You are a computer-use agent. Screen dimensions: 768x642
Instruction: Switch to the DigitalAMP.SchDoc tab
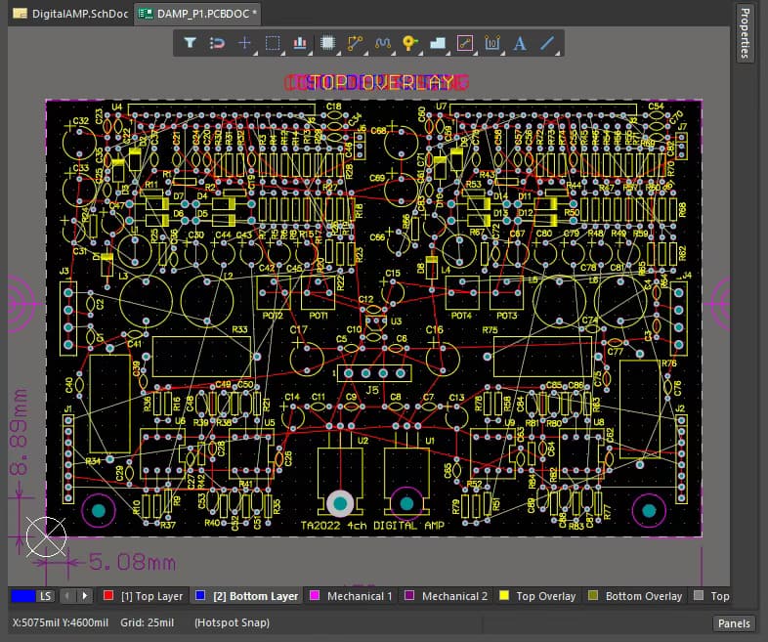tap(70, 14)
